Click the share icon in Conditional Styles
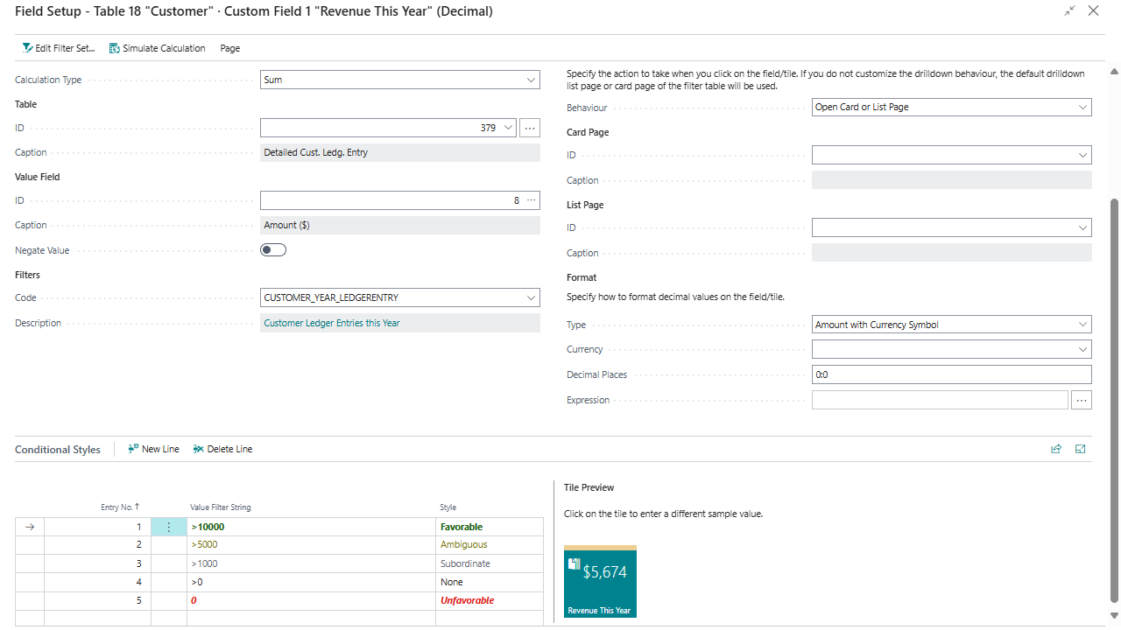 pos(1056,449)
